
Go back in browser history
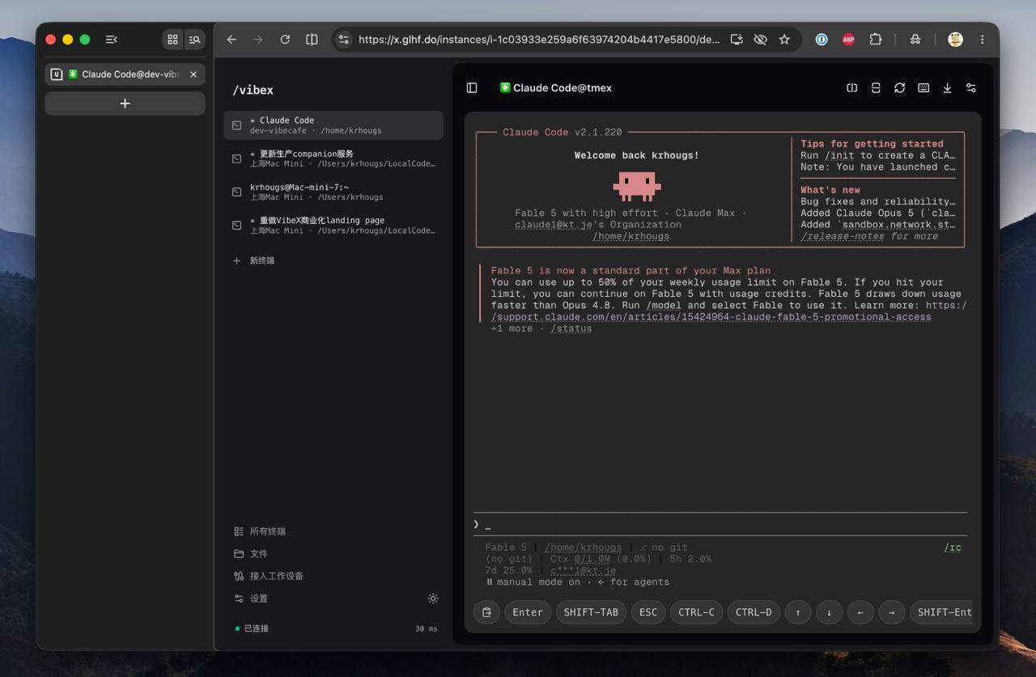tap(231, 39)
